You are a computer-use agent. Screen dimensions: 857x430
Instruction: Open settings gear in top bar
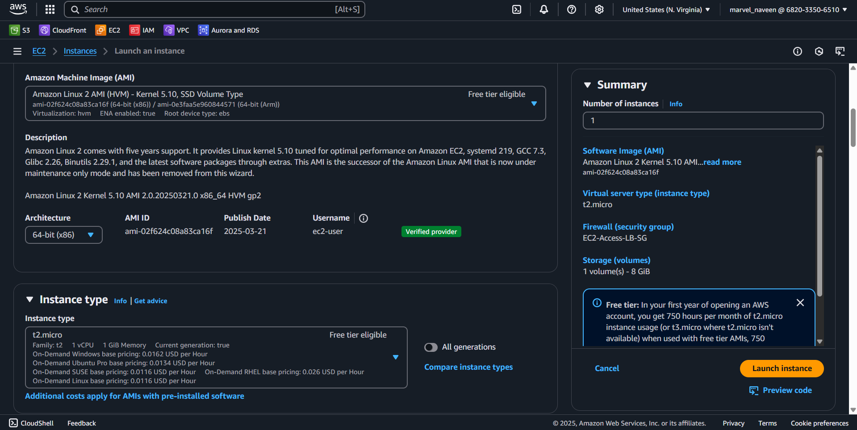[x=599, y=9]
